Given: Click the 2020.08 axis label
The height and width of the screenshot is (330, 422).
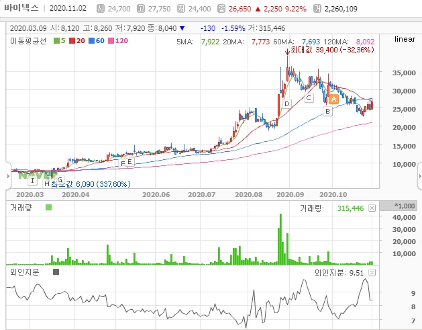Looking at the screenshot, I should 249,195.
